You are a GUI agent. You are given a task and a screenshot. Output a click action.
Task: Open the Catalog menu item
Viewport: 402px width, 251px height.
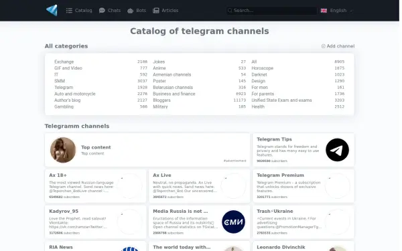pos(79,11)
